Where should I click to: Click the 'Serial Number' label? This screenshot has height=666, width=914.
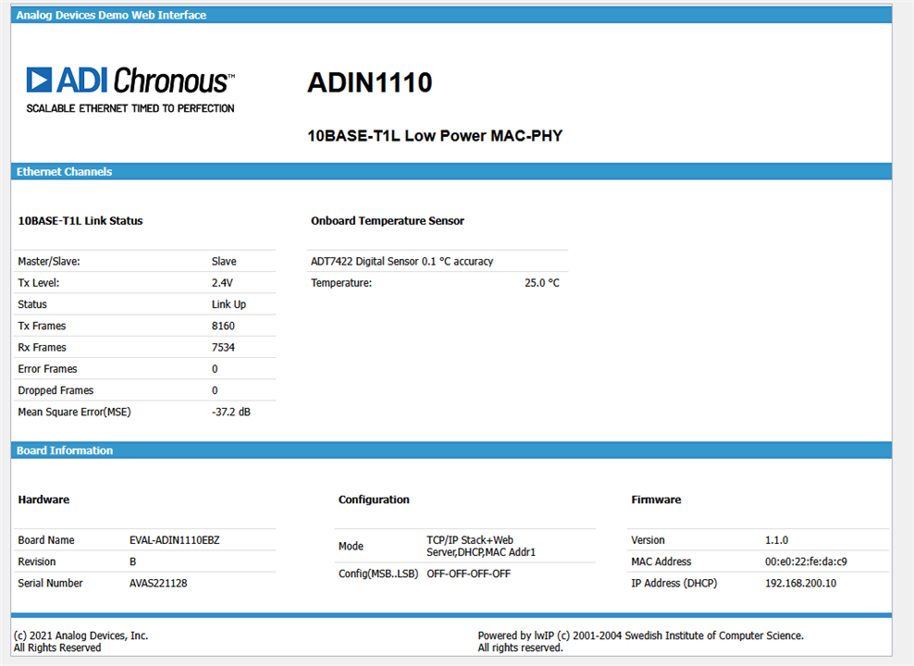[50, 584]
